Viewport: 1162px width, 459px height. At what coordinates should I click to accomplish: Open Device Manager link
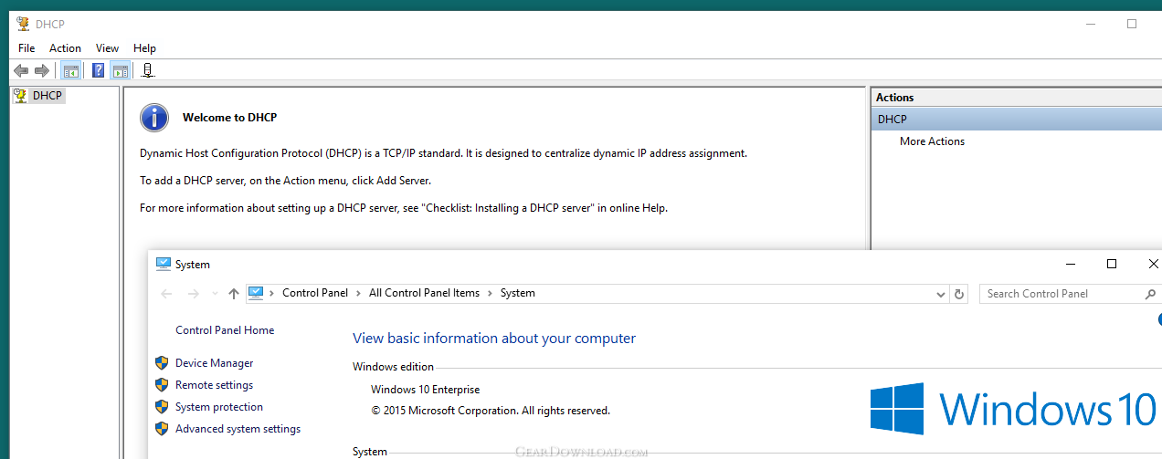[x=214, y=363]
